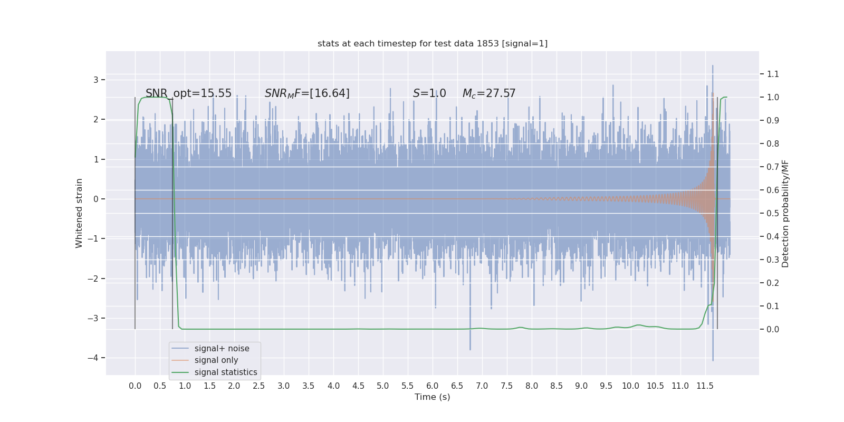Select the SNR_MF=[16.64] annotation
The height and width of the screenshot is (422, 844).
pyautogui.click(x=307, y=93)
